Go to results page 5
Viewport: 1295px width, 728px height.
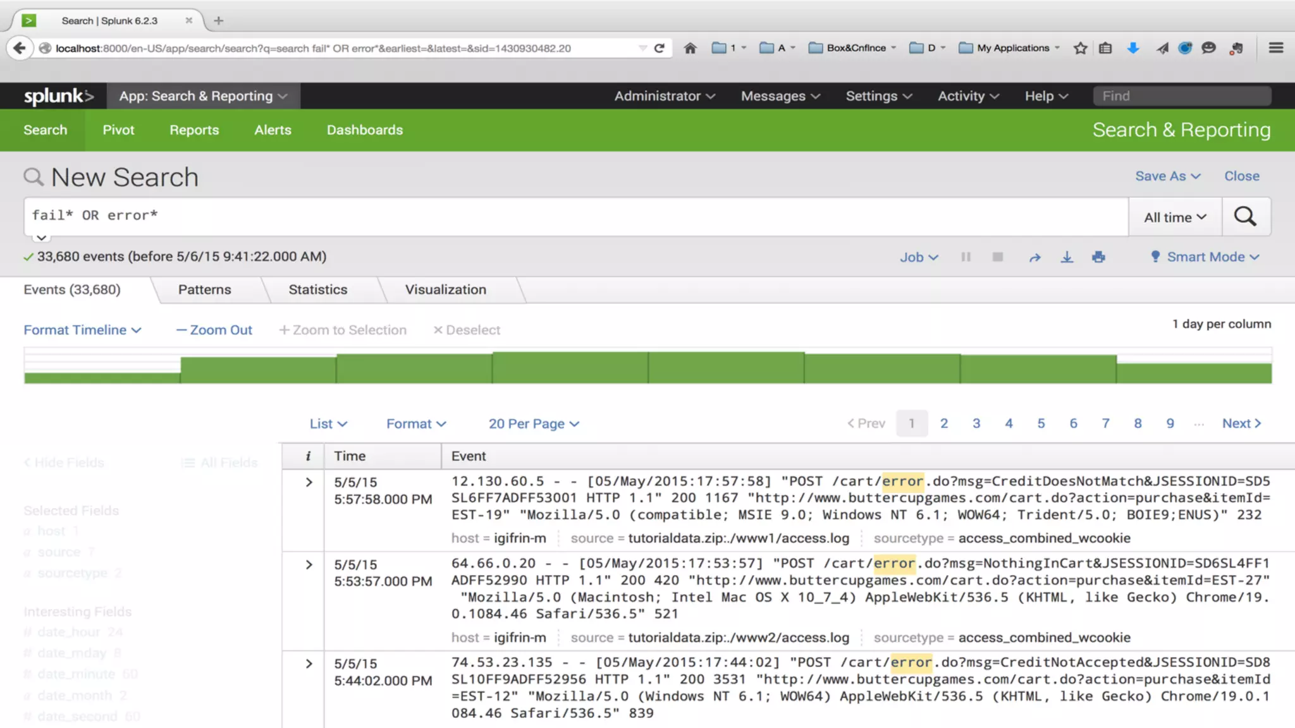[1041, 423]
